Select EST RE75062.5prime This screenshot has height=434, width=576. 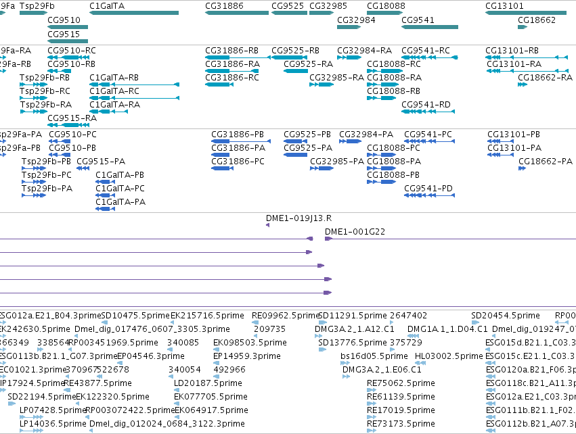[x=401, y=383]
